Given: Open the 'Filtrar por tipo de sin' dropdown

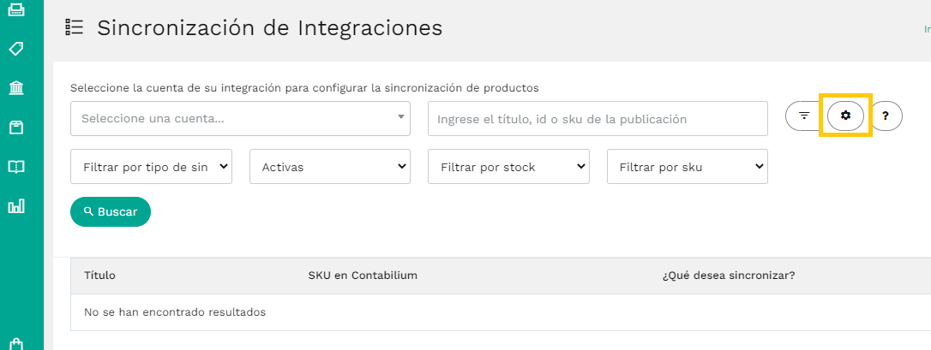Looking at the screenshot, I should click(151, 167).
